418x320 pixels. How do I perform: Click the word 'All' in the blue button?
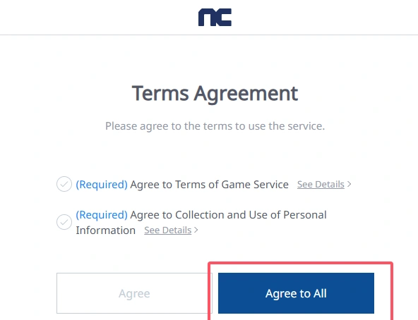320,293
